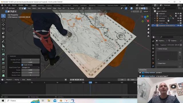Open the Render properties tab
The image size is (183, 103).
(153, 45)
